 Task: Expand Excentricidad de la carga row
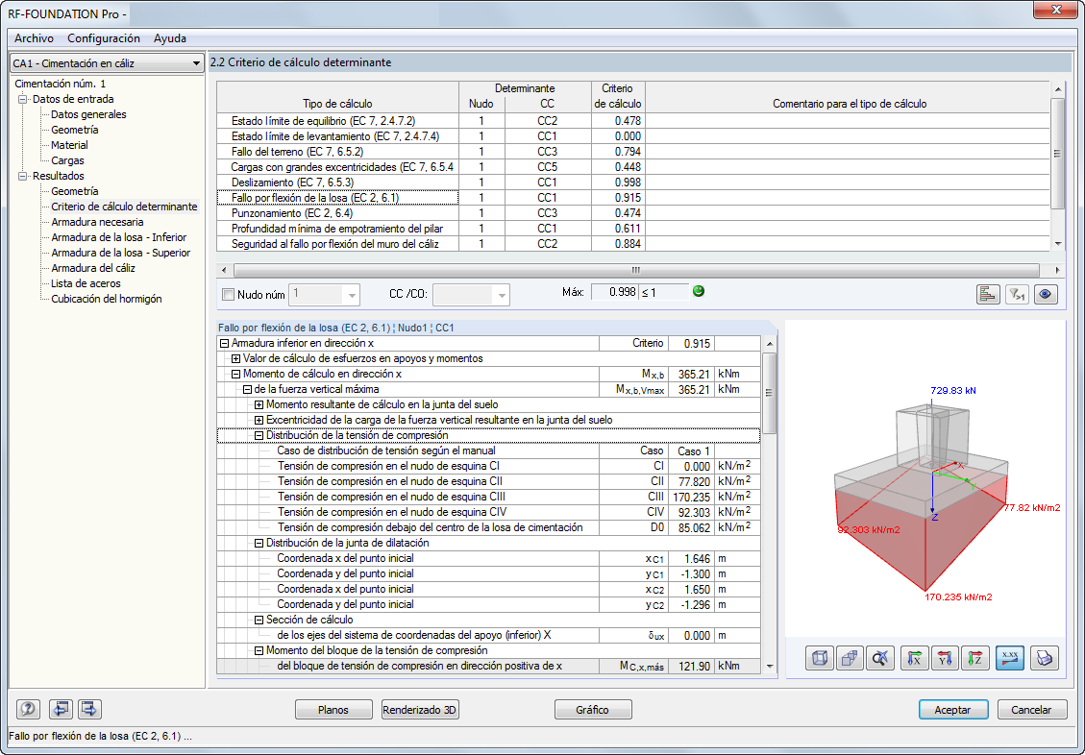[x=259, y=420]
